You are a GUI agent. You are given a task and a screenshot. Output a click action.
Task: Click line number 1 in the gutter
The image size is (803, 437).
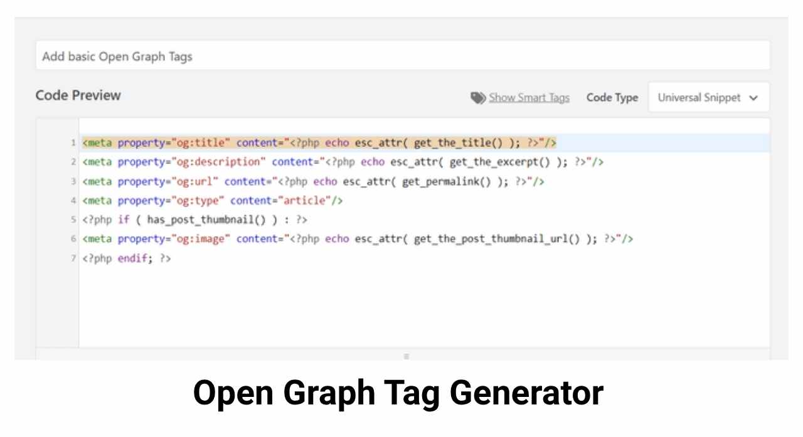tap(73, 142)
